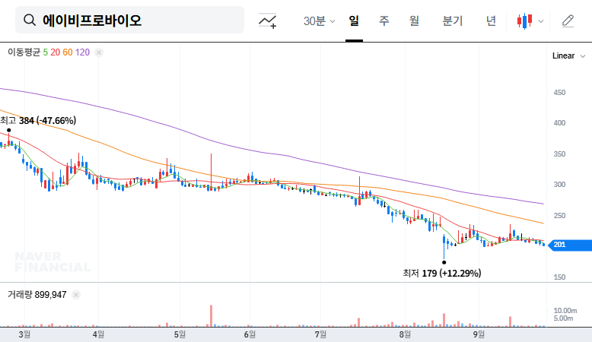Click the search magnifier icon
This screenshot has height=342, width=592.
[30, 20]
